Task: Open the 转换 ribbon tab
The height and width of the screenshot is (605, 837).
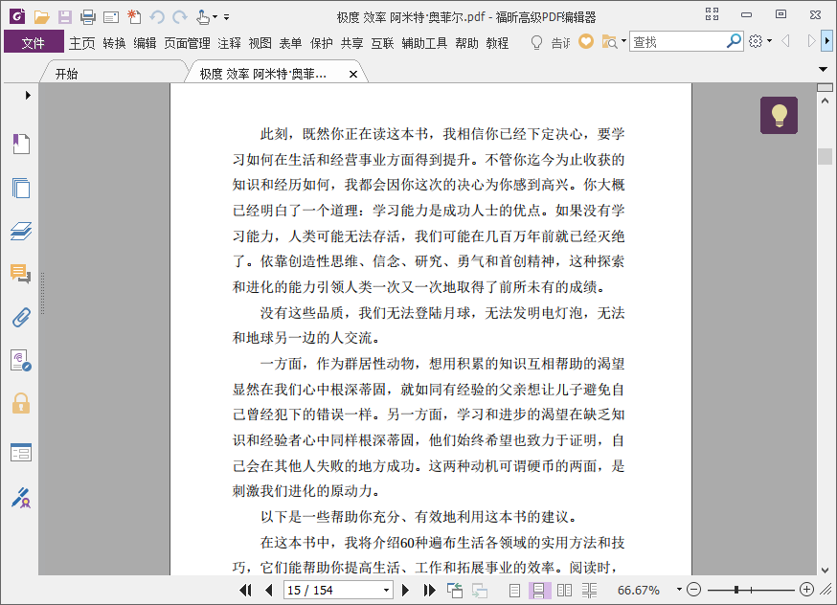Action: click(114, 43)
